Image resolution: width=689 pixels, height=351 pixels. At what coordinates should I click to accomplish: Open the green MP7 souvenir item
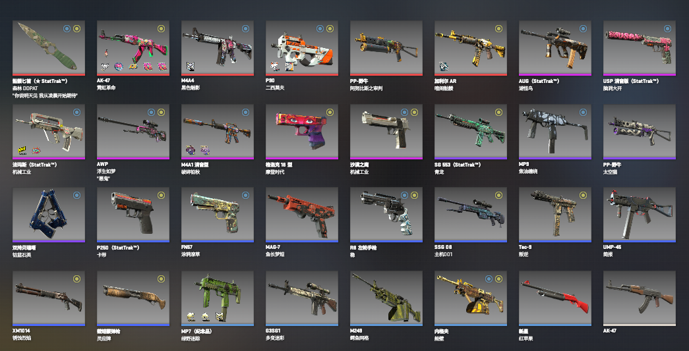point(218,298)
